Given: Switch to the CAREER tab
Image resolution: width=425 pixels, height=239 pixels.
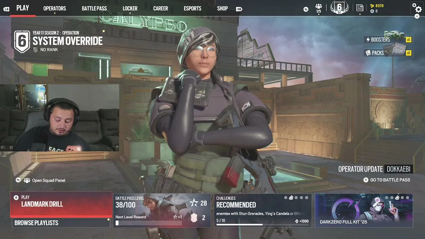Looking at the screenshot, I should point(161,8).
